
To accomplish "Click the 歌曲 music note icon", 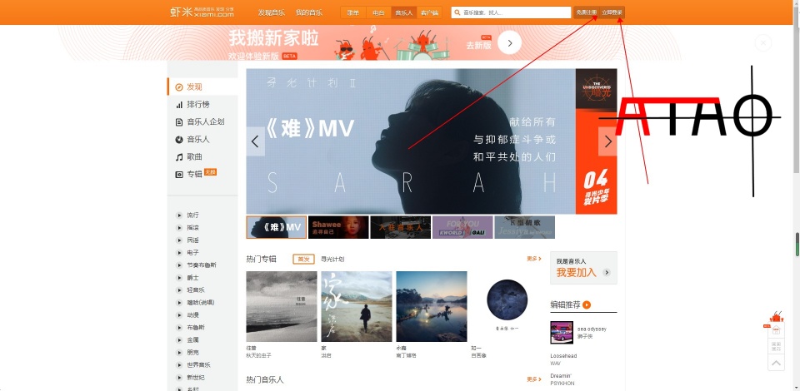I will coord(179,157).
